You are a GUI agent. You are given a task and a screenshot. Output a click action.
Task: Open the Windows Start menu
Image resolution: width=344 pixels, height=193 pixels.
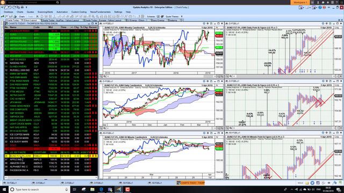(x=4, y=189)
